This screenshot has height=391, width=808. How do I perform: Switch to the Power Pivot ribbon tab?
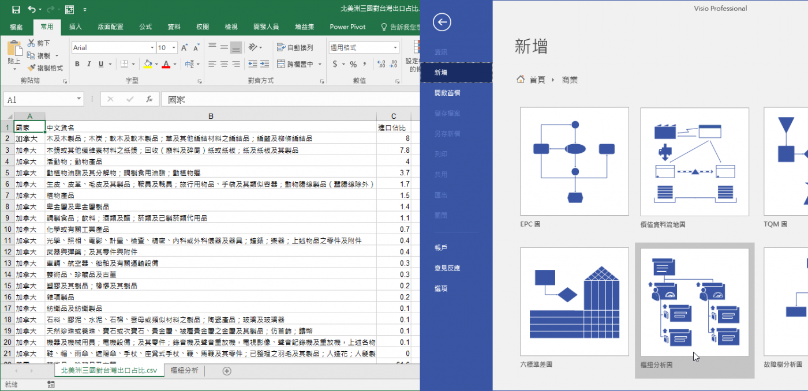(348, 27)
